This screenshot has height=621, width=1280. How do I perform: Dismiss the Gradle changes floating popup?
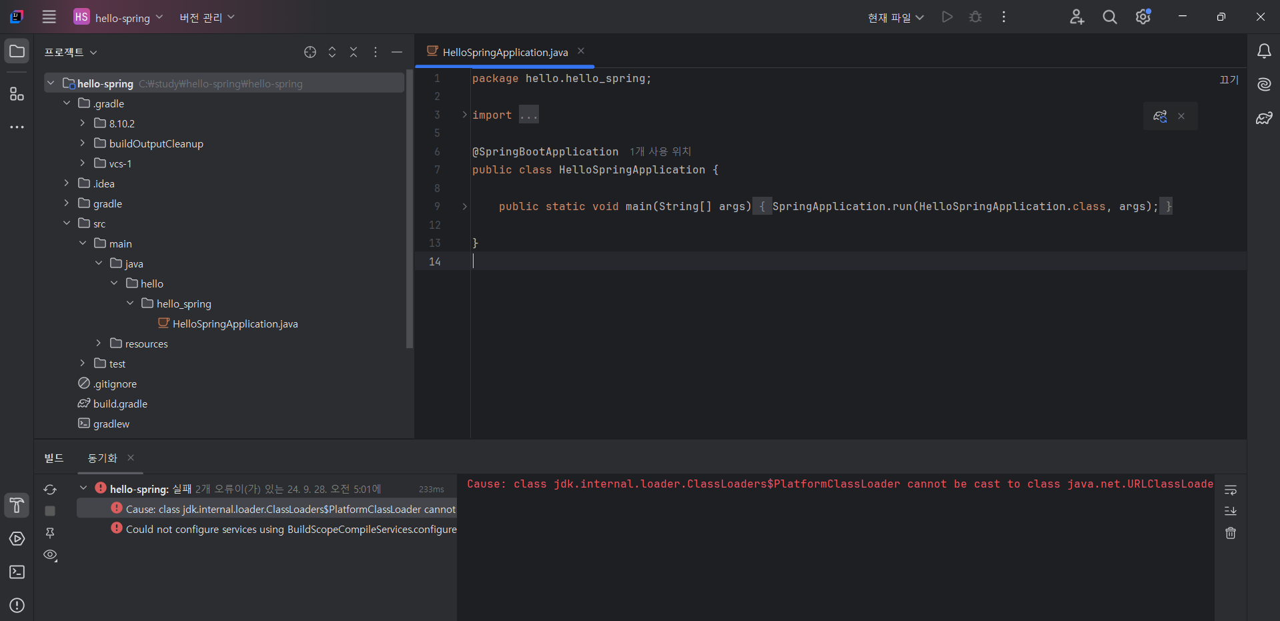[x=1181, y=116]
